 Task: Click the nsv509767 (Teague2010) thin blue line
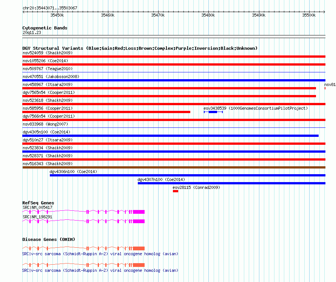tap(174, 72)
